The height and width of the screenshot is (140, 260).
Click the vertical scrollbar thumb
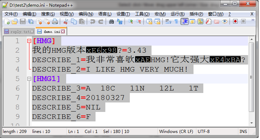(x=252, y=77)
